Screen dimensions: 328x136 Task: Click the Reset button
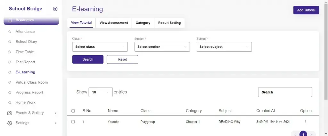[x=122, y=59]
